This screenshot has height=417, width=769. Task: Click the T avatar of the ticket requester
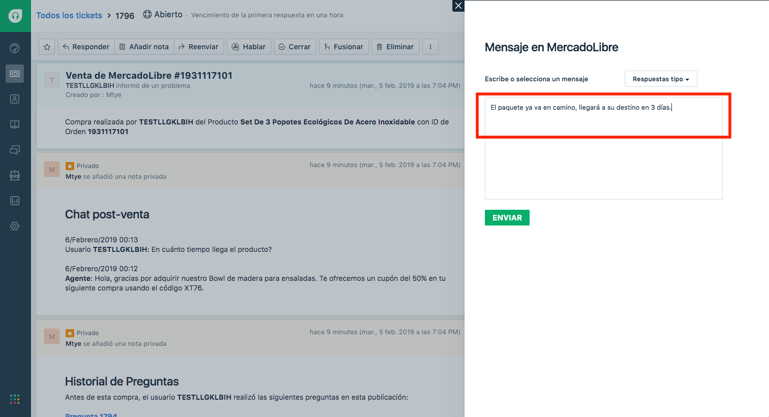52,80
